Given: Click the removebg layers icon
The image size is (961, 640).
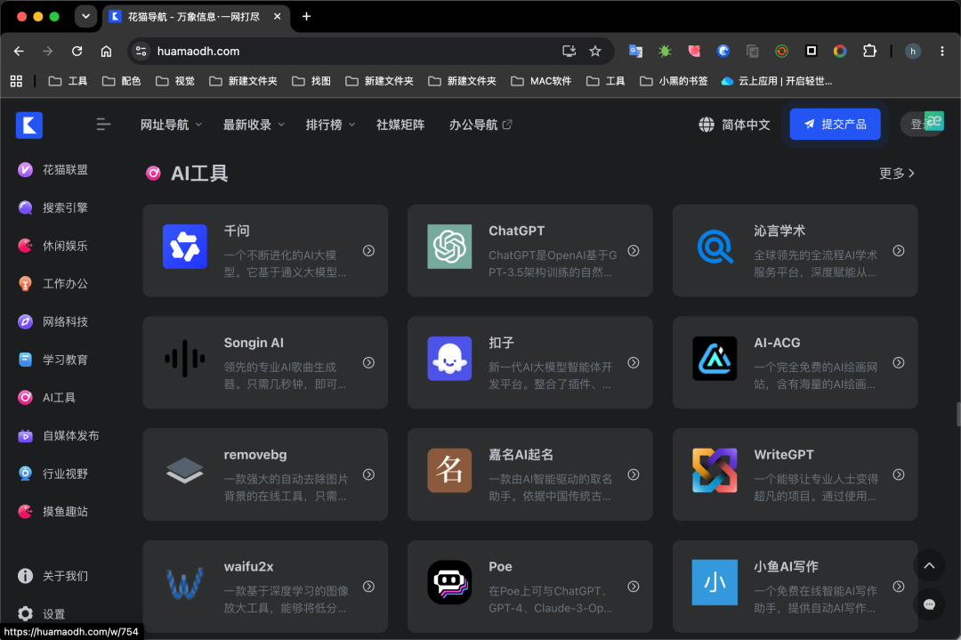Looking at the screenshot, I should tap(184, 471).
